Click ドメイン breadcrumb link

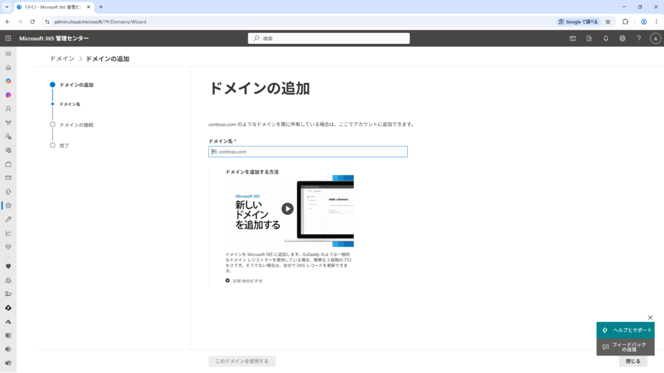[x=62, y=59]
